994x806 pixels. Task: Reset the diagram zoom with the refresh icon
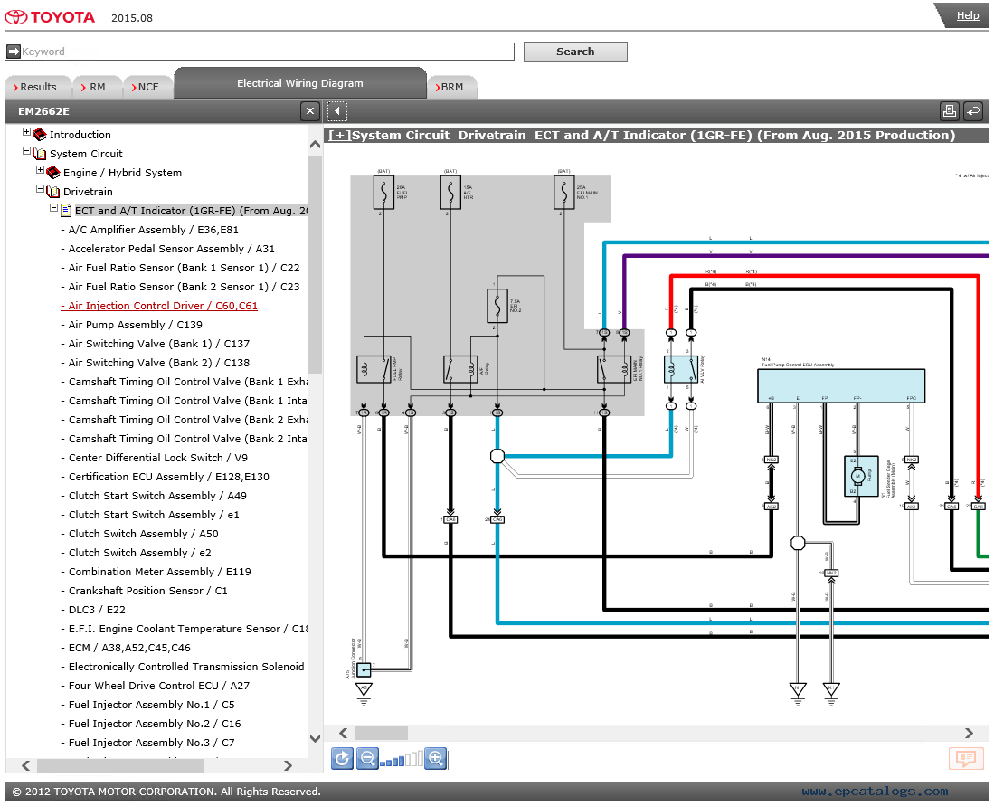[x=342, y=758]
